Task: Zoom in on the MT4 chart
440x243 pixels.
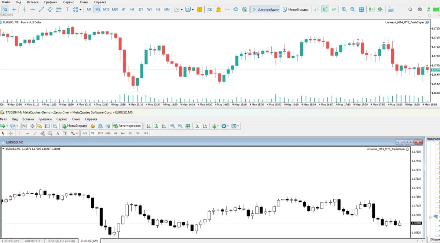Action: [x=172, y=126]
